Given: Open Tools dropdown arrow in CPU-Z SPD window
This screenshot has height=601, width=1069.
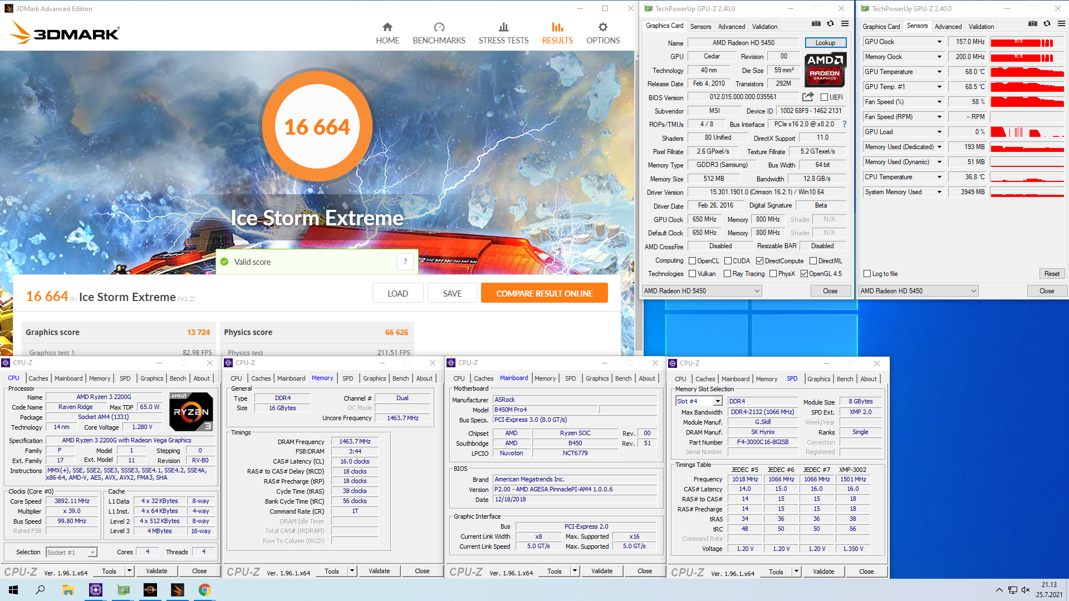Looking at the screenshot, I should 796,572.
